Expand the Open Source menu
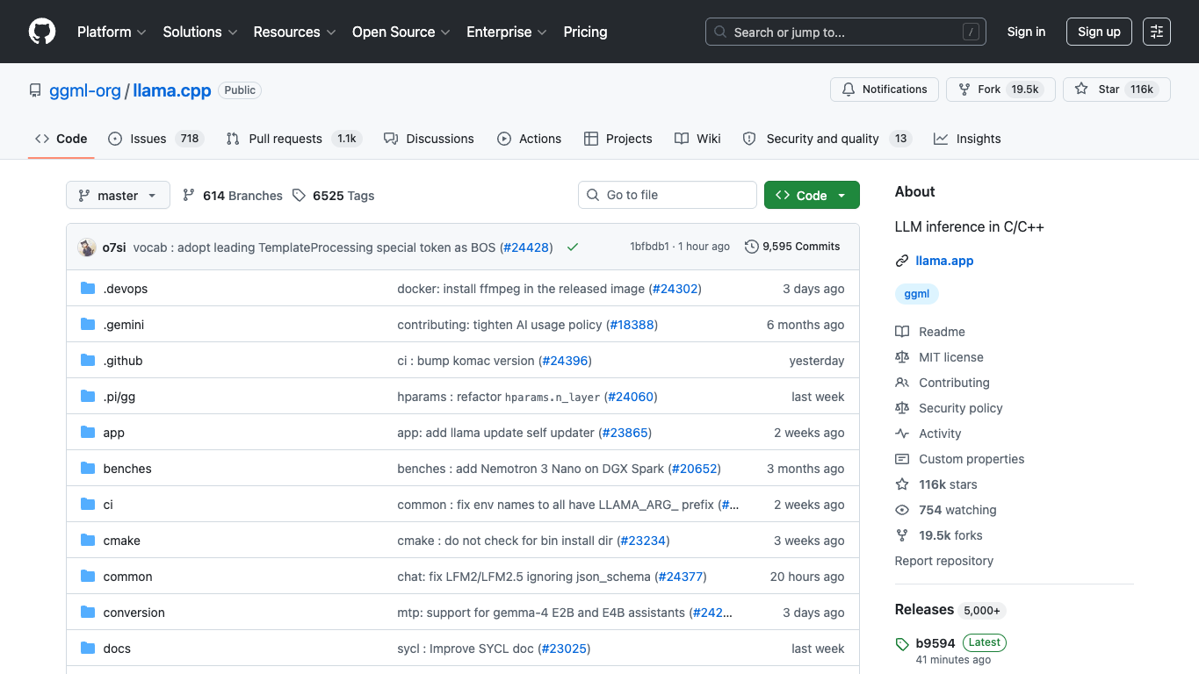The width and height of the screenshot is (1199, 674). (x=401, y=32)
